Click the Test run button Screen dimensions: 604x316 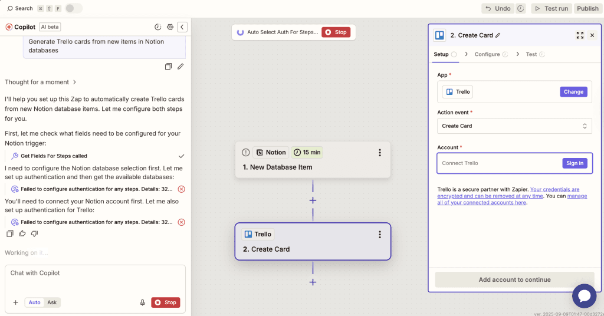point(552,8)
